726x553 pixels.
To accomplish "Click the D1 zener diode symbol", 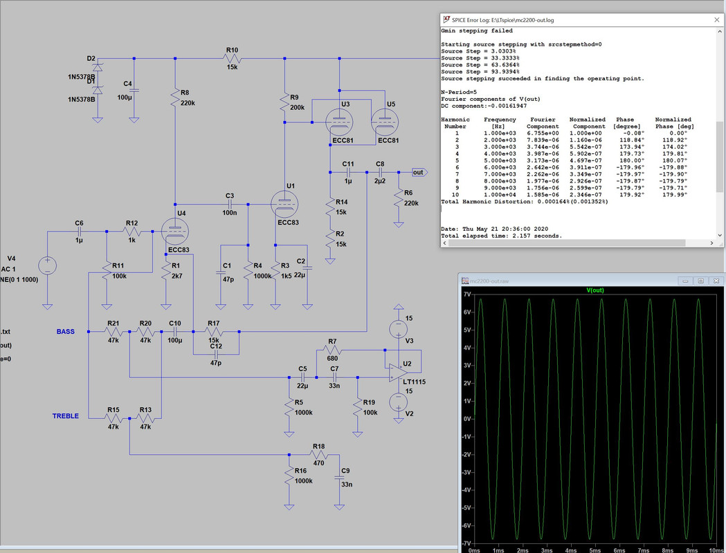I will click(98, 90).
